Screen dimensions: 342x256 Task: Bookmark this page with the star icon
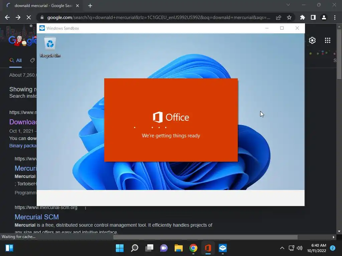click(289, 17)
